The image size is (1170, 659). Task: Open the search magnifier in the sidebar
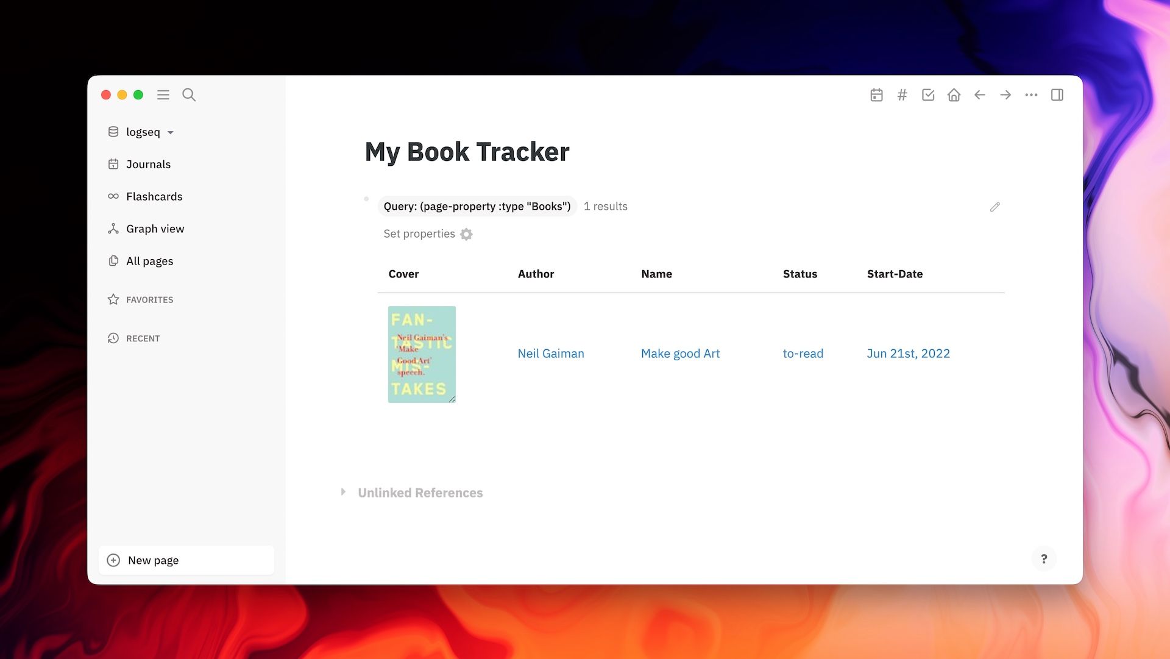pyautogui.click(x=189, y=95)
